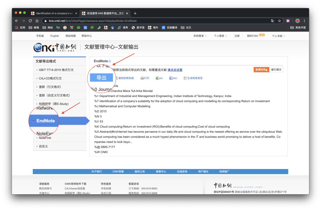This screenshot has height=210, width=321.
Task: Switch to 'Identification of a company's' tab
Action: coord(54,13)
